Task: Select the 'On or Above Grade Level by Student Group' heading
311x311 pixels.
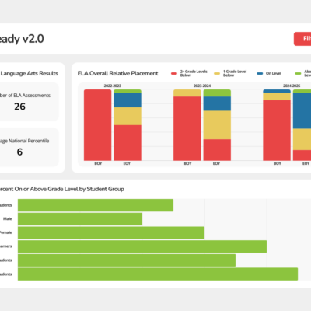Action: tap(69, 189)
